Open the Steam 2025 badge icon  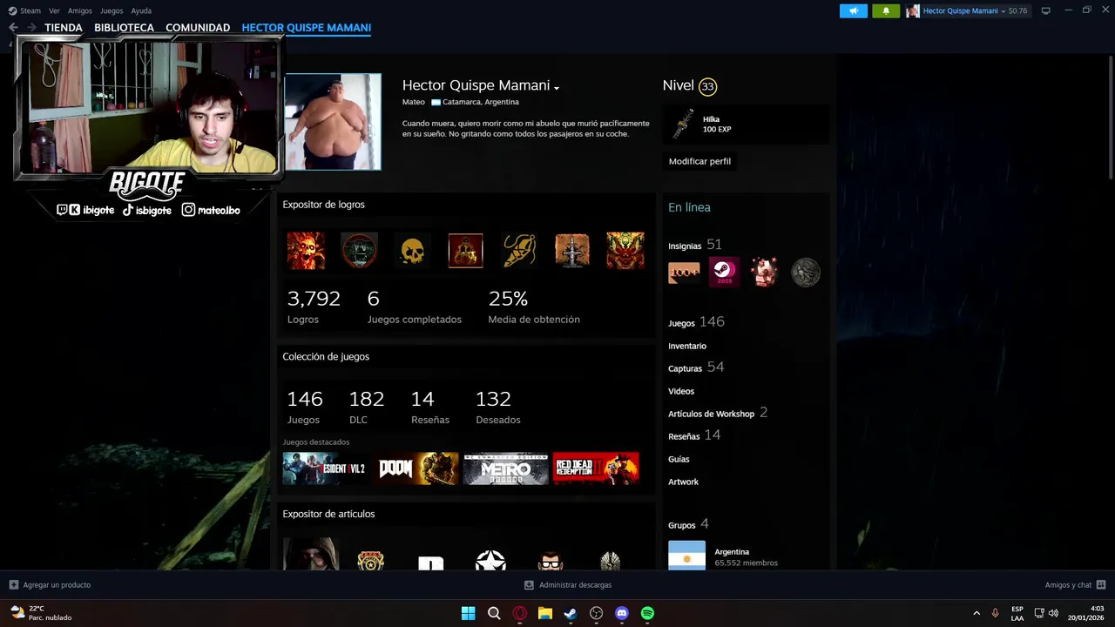pos(724,273)
